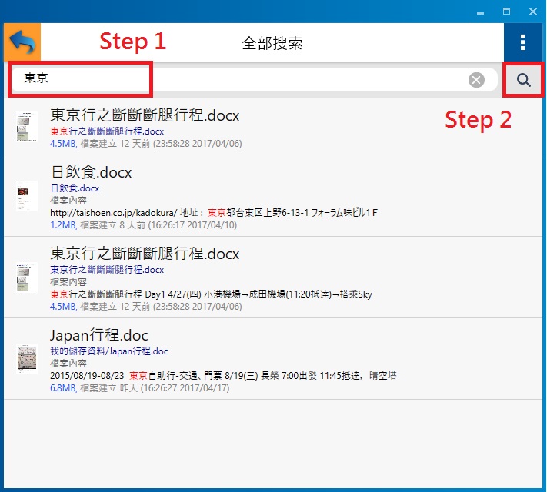Viewport: 547px width, 492px height.
Task: Open the 東京行之斷斷腿行程.docx title with content preview
Action: [x=145, y=254]
